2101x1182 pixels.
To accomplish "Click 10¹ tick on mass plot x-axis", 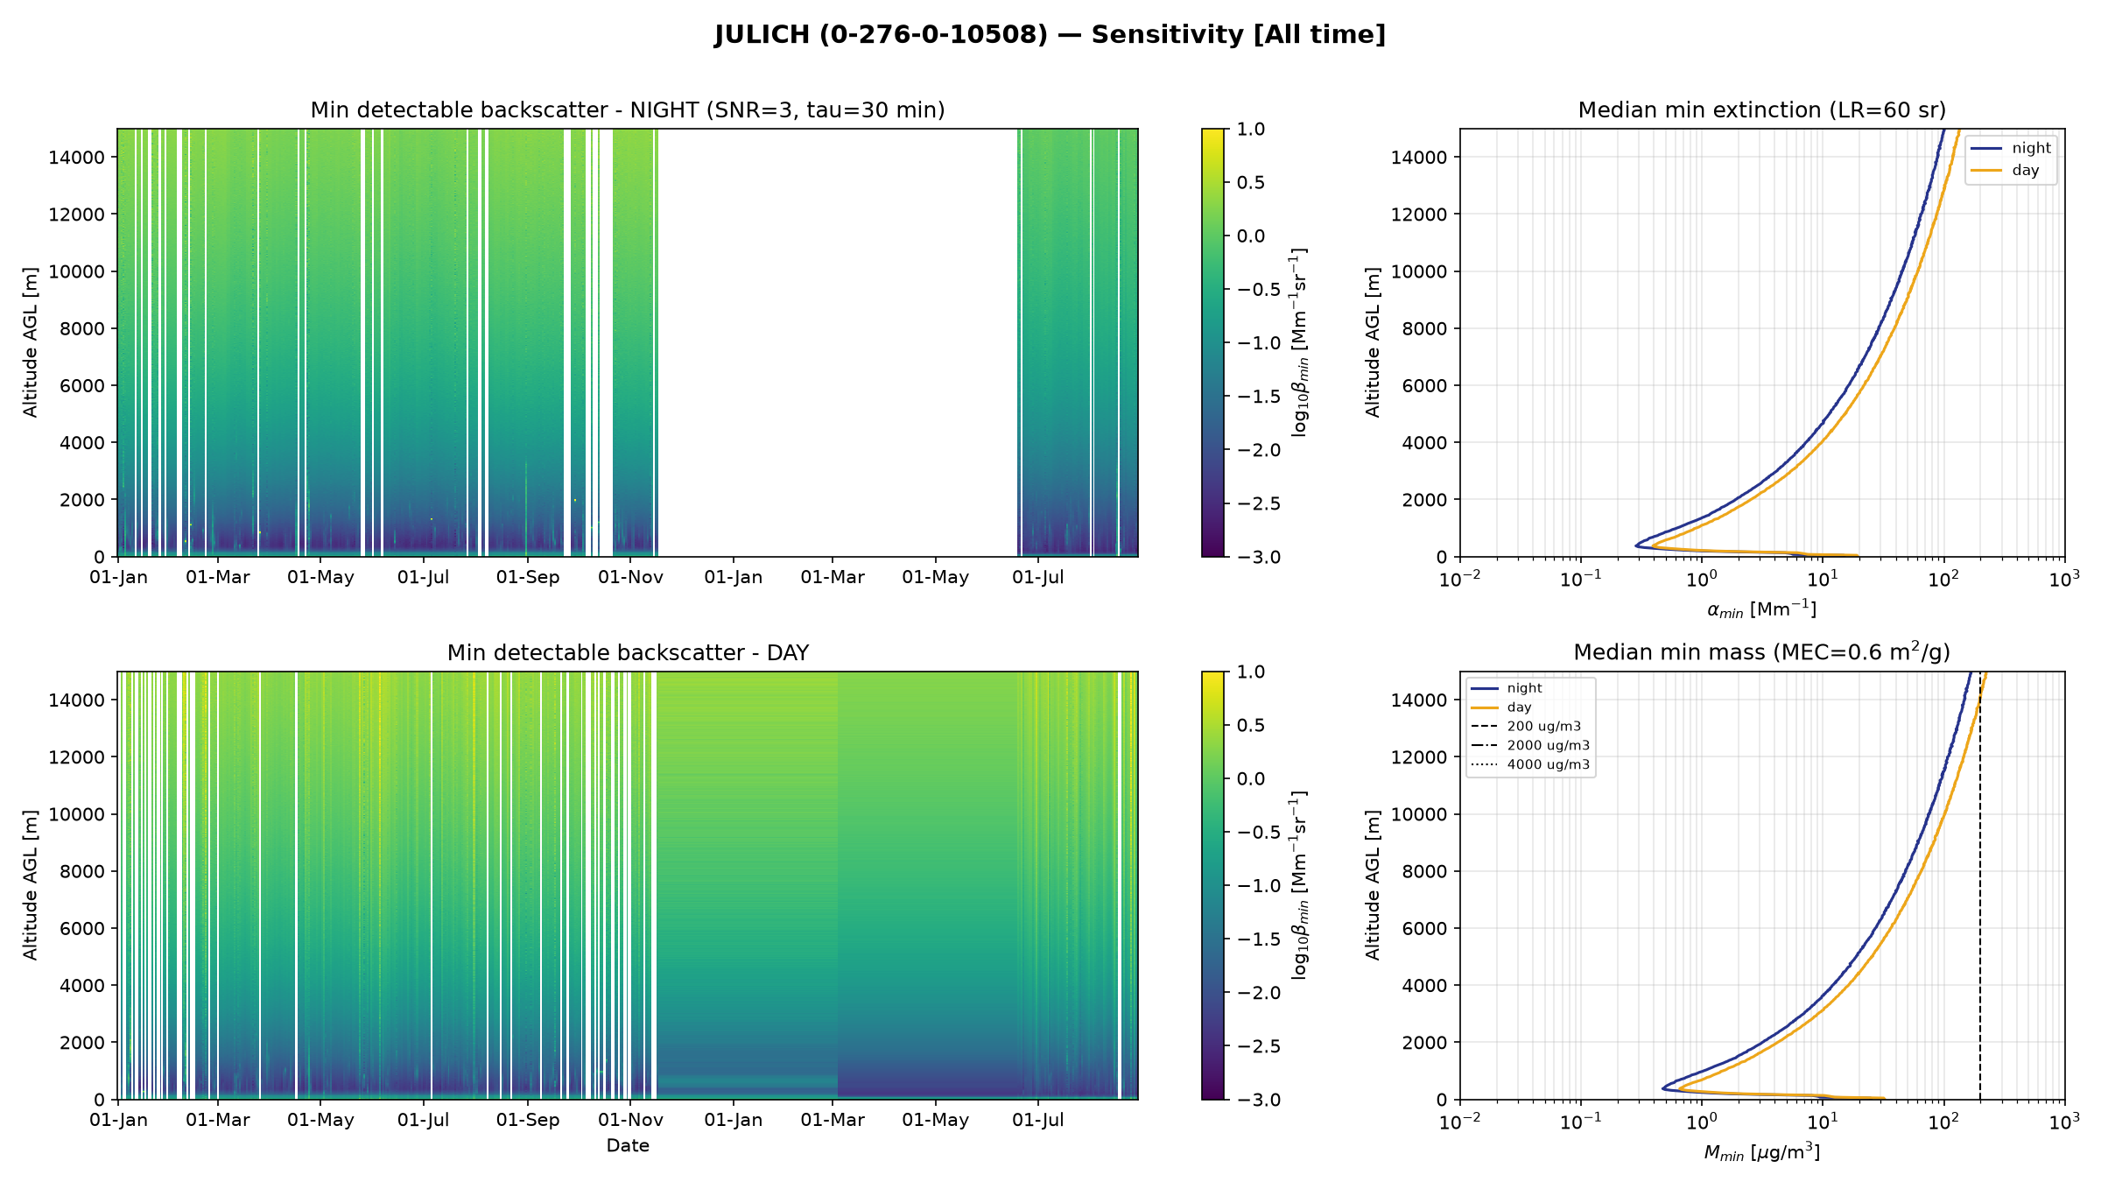I will [1823, 1121].
